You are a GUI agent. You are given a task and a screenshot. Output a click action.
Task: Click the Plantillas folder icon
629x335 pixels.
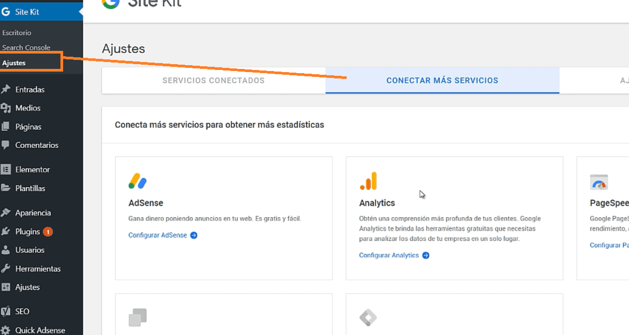(6, 188)
